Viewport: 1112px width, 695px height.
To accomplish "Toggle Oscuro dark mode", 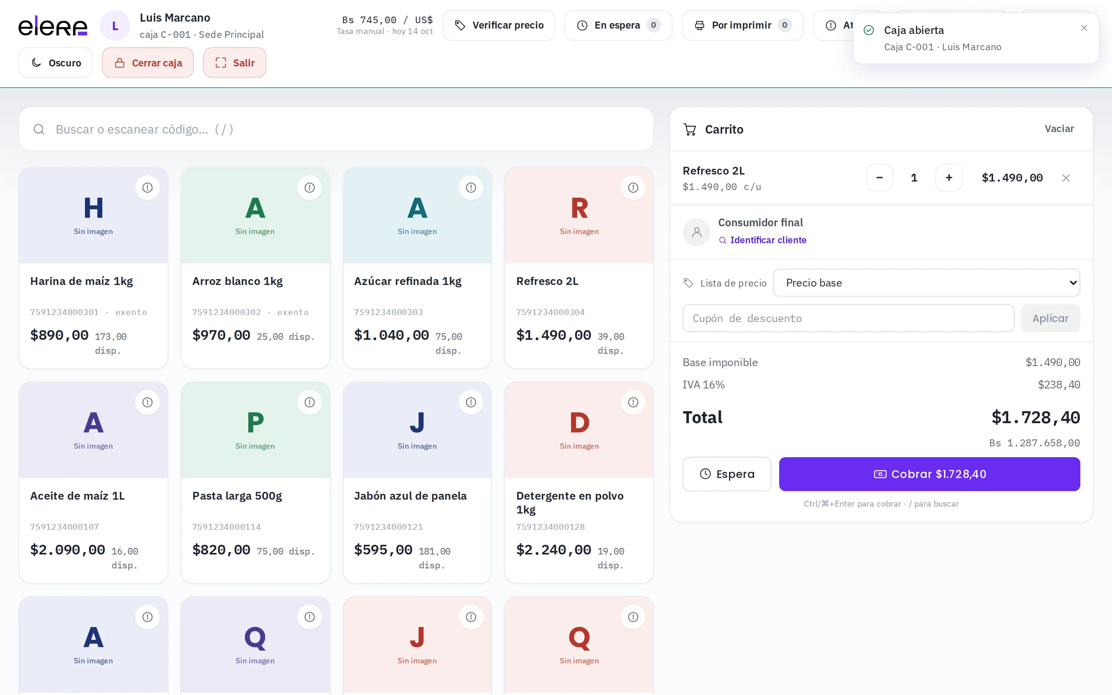I will pos(56,63).
